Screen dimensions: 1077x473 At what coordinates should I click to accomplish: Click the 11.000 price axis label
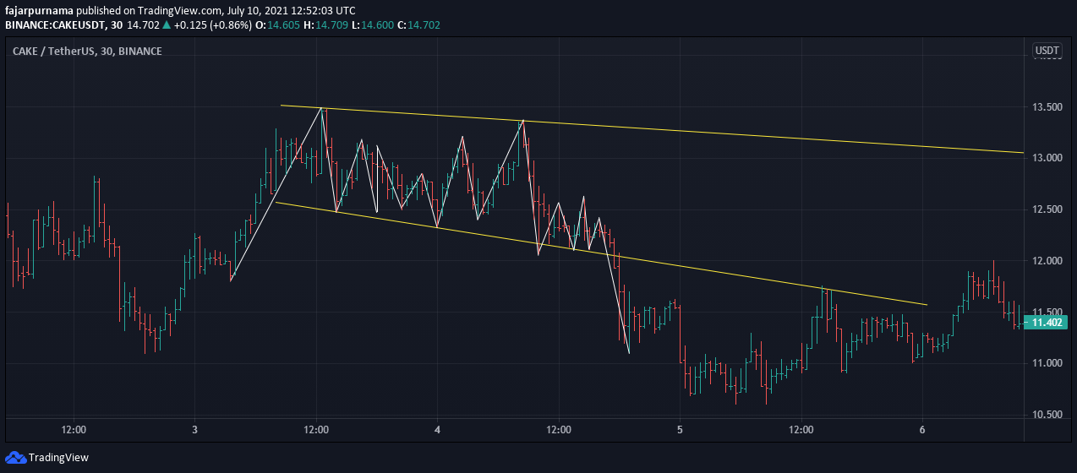[1047, 363]
